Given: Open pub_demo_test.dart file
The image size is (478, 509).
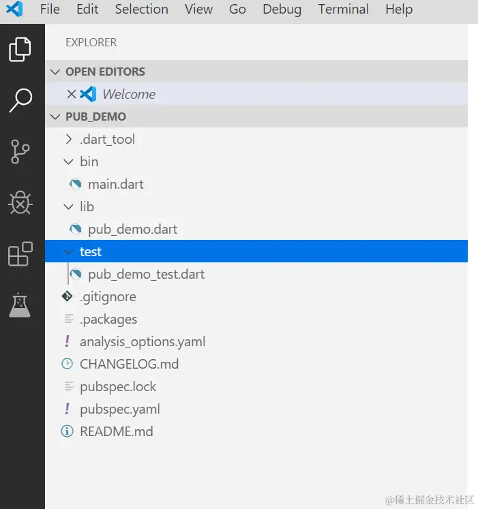Looking at the screenshot, I should tap(146, 275).
